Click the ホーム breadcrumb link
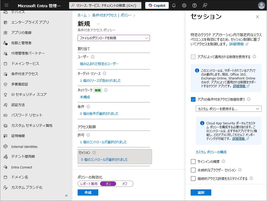This screenshot has height=201, width=267. click(82, 15)
